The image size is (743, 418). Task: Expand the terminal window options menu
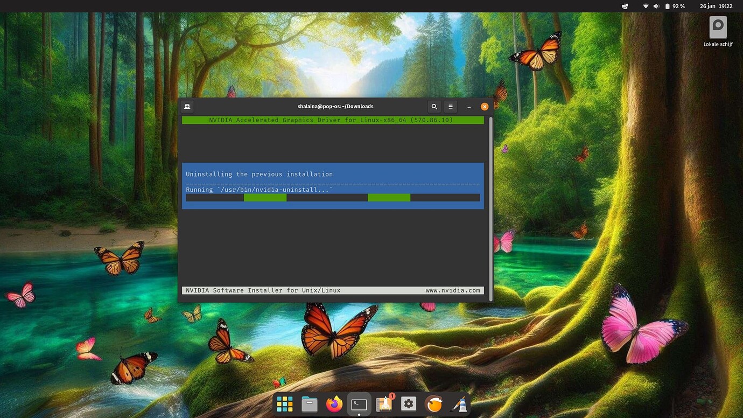450,106
